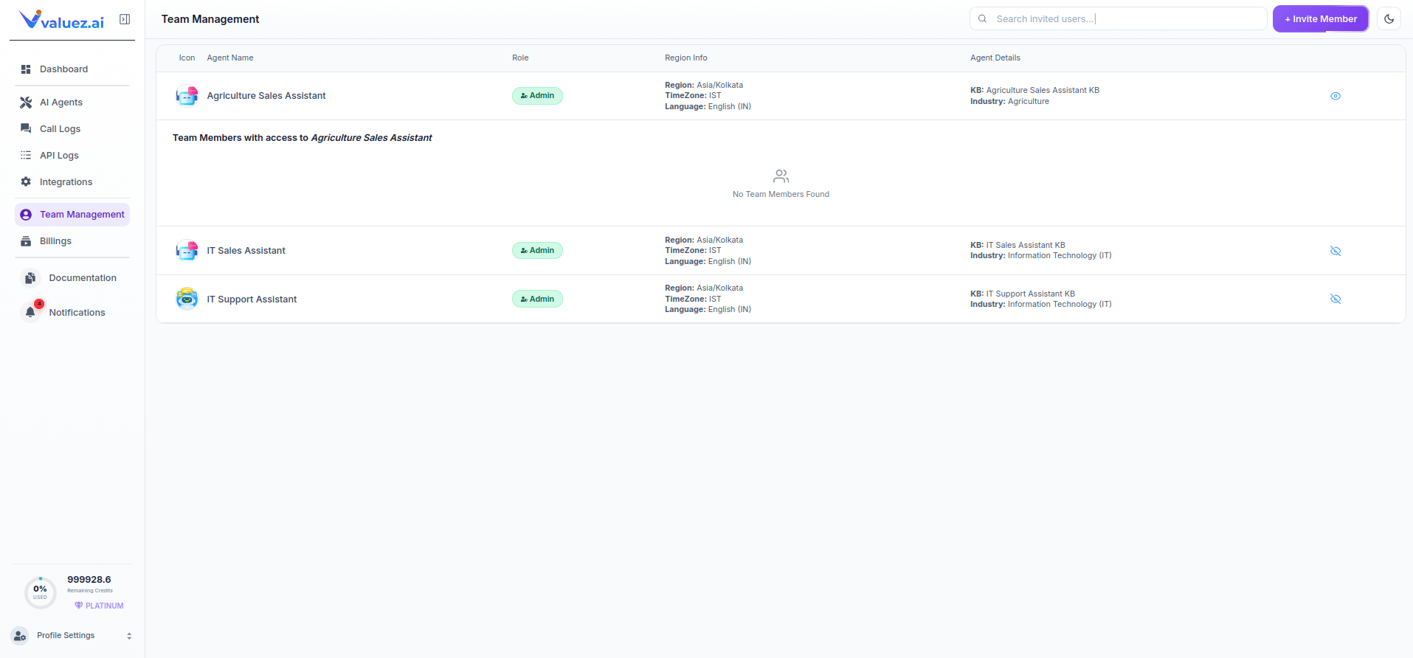Click the Team Management person icon

pos(26,215)
